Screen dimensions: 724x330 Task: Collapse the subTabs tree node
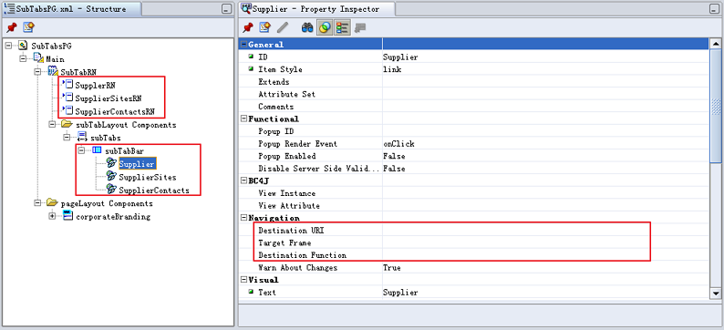point(67,137)
